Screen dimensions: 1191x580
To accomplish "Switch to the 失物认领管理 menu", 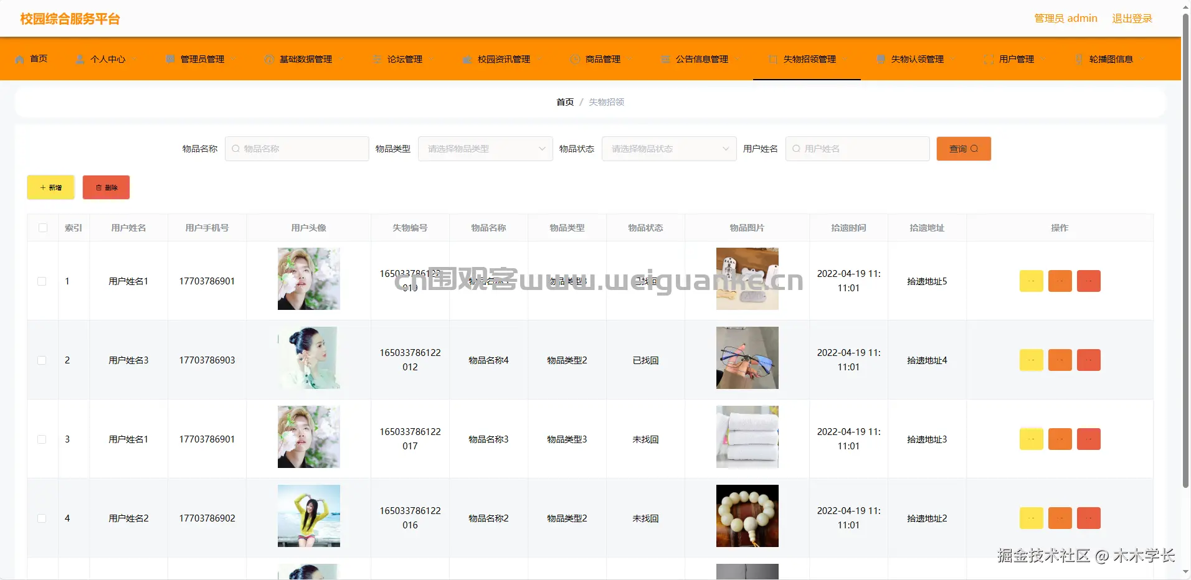I will click(917, 59).
